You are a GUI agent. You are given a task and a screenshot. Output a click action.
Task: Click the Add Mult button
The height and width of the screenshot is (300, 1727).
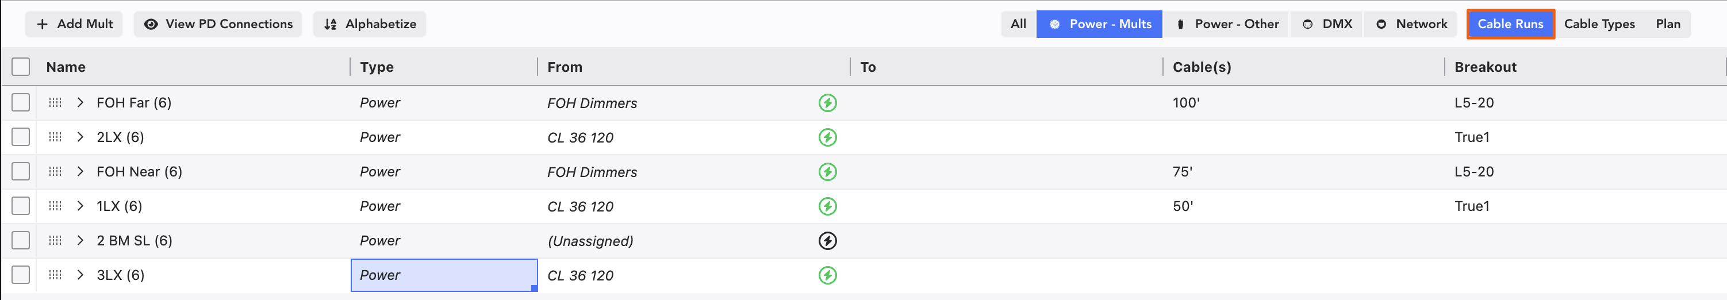point(74,24)
